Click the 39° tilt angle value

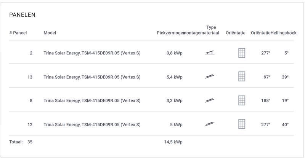(x=285, y=77)
